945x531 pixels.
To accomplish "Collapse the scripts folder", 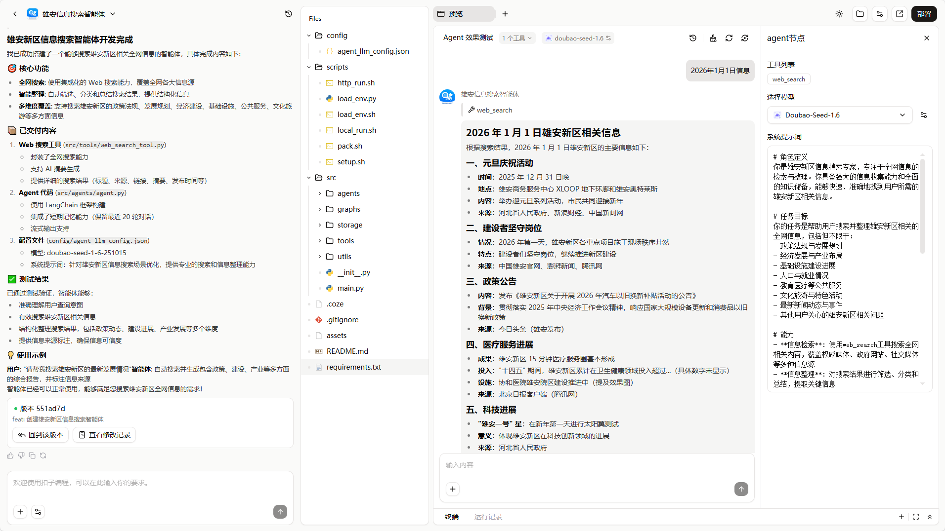I will coord(309,67).
